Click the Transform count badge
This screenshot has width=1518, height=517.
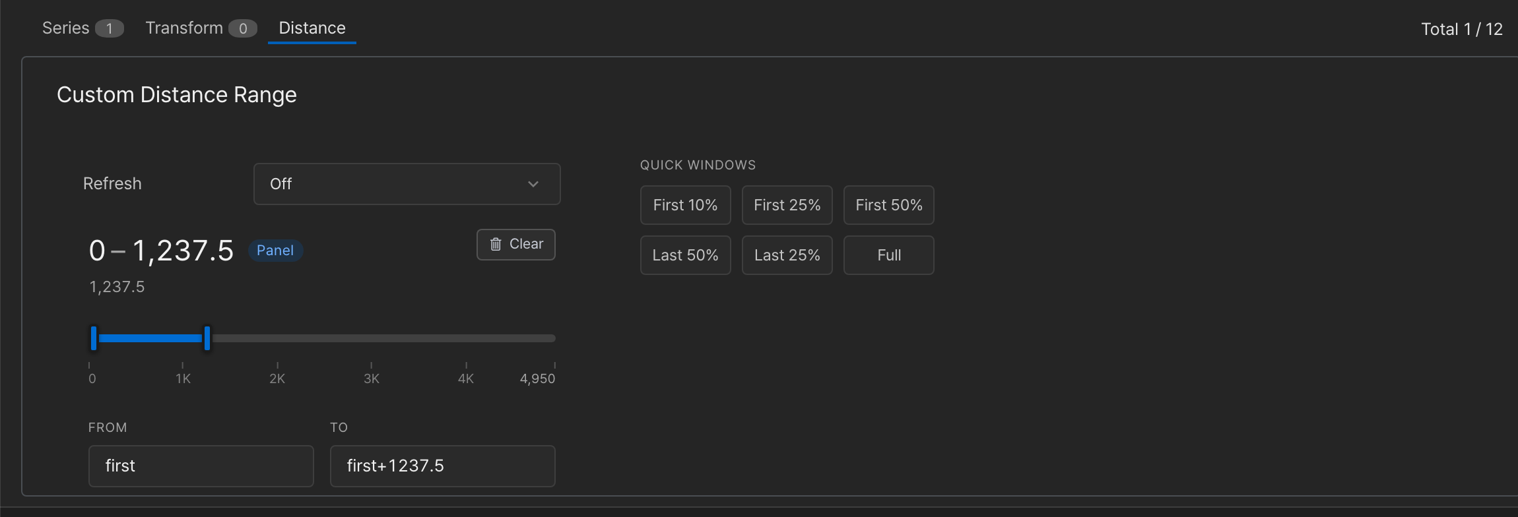pos(243,28)
